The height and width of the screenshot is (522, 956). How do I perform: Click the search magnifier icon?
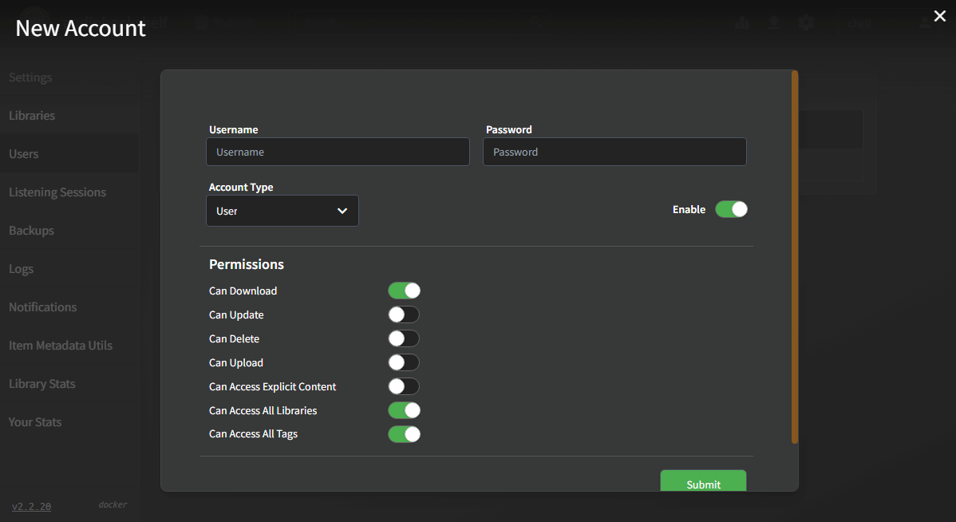click(x=535, y=22)
